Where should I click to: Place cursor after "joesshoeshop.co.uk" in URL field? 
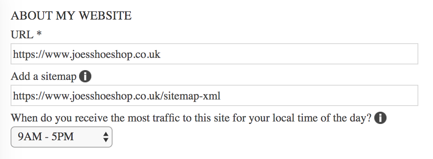[x=161, y=54]
